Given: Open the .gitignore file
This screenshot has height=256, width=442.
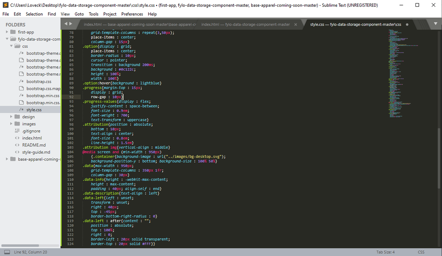Looking at the screenshot, I should coord(31,131).
